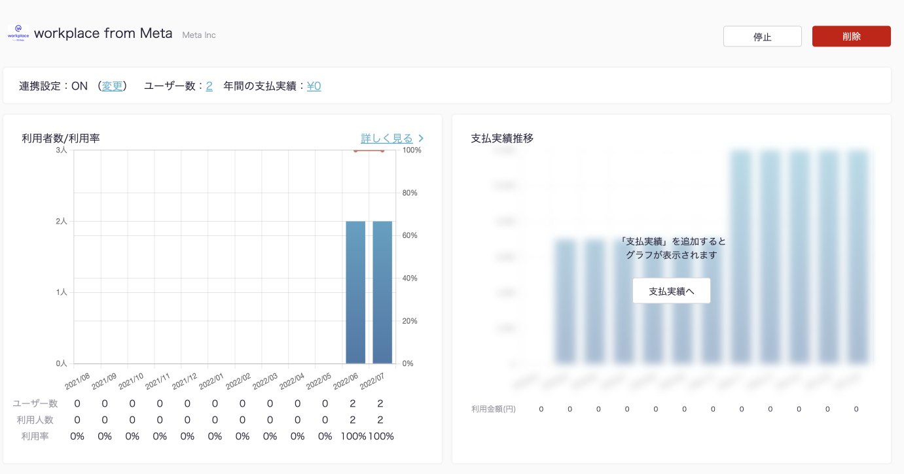Screen dimensions: 904x474
Task: Click the workplace from Meta title text
Action: pos(103,33)
